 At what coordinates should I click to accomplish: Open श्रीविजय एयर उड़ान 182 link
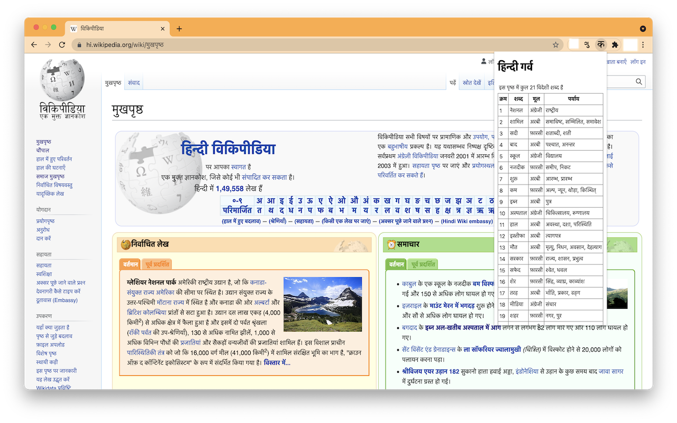coord(431,372)
